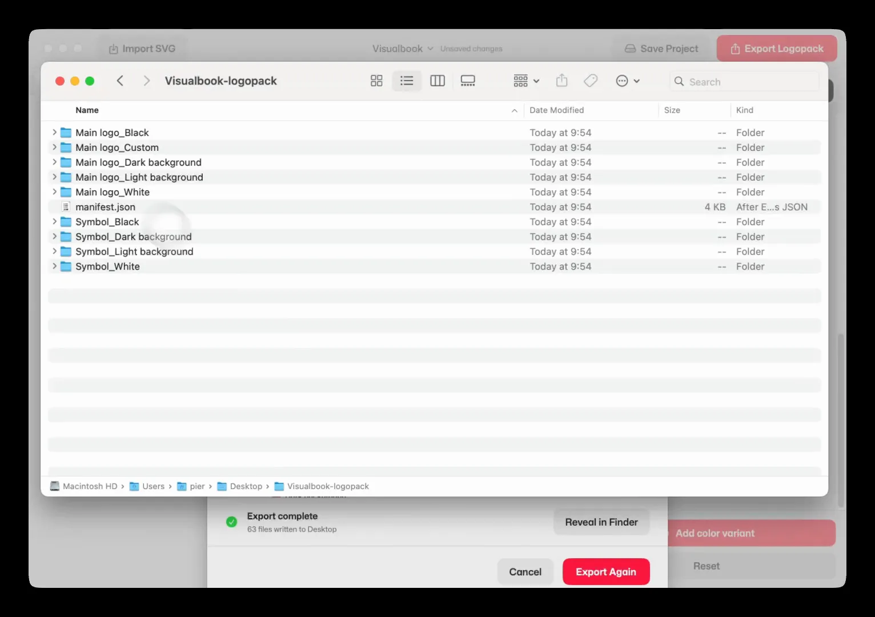
Task: Switch Finder to icon grid view
Action: (376, 81)
